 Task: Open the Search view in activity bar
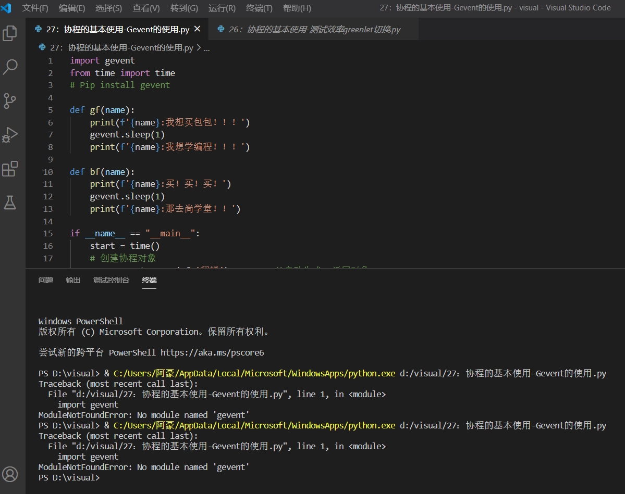pos(10,67)
